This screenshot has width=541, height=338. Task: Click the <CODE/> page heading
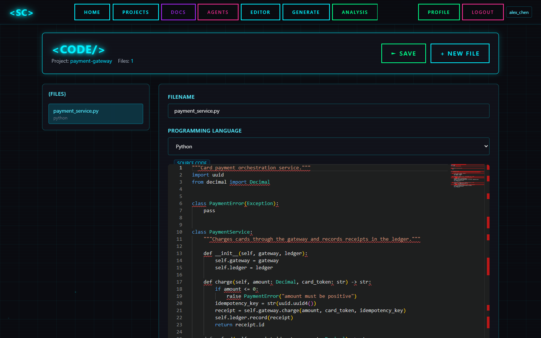click(x=79, y=50)
